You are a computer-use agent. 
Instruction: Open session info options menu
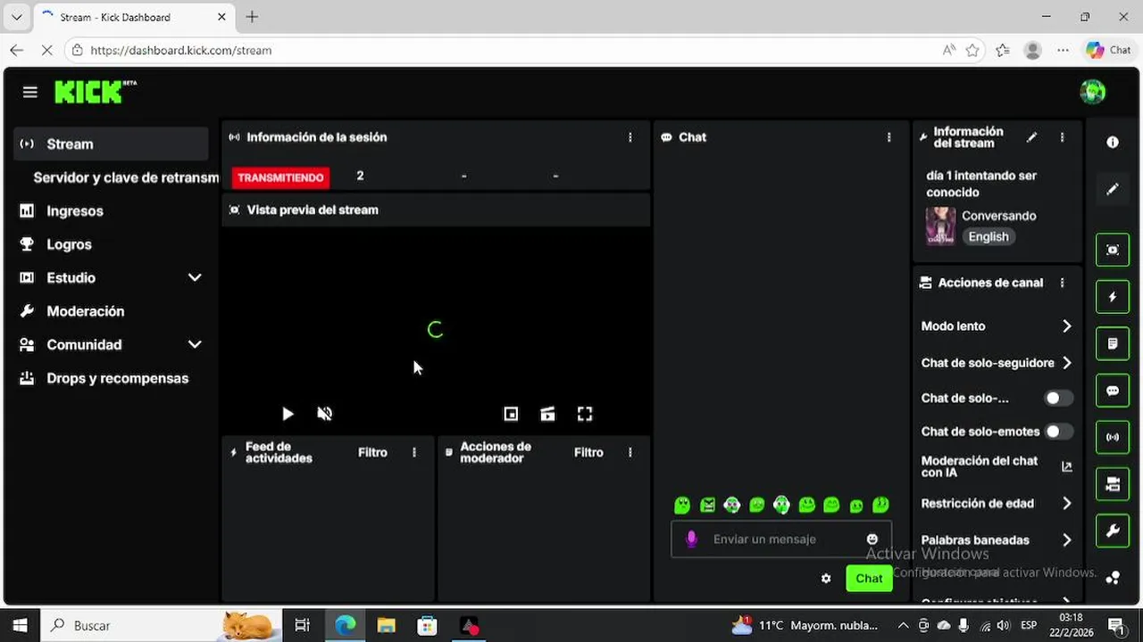coord(630,137)
